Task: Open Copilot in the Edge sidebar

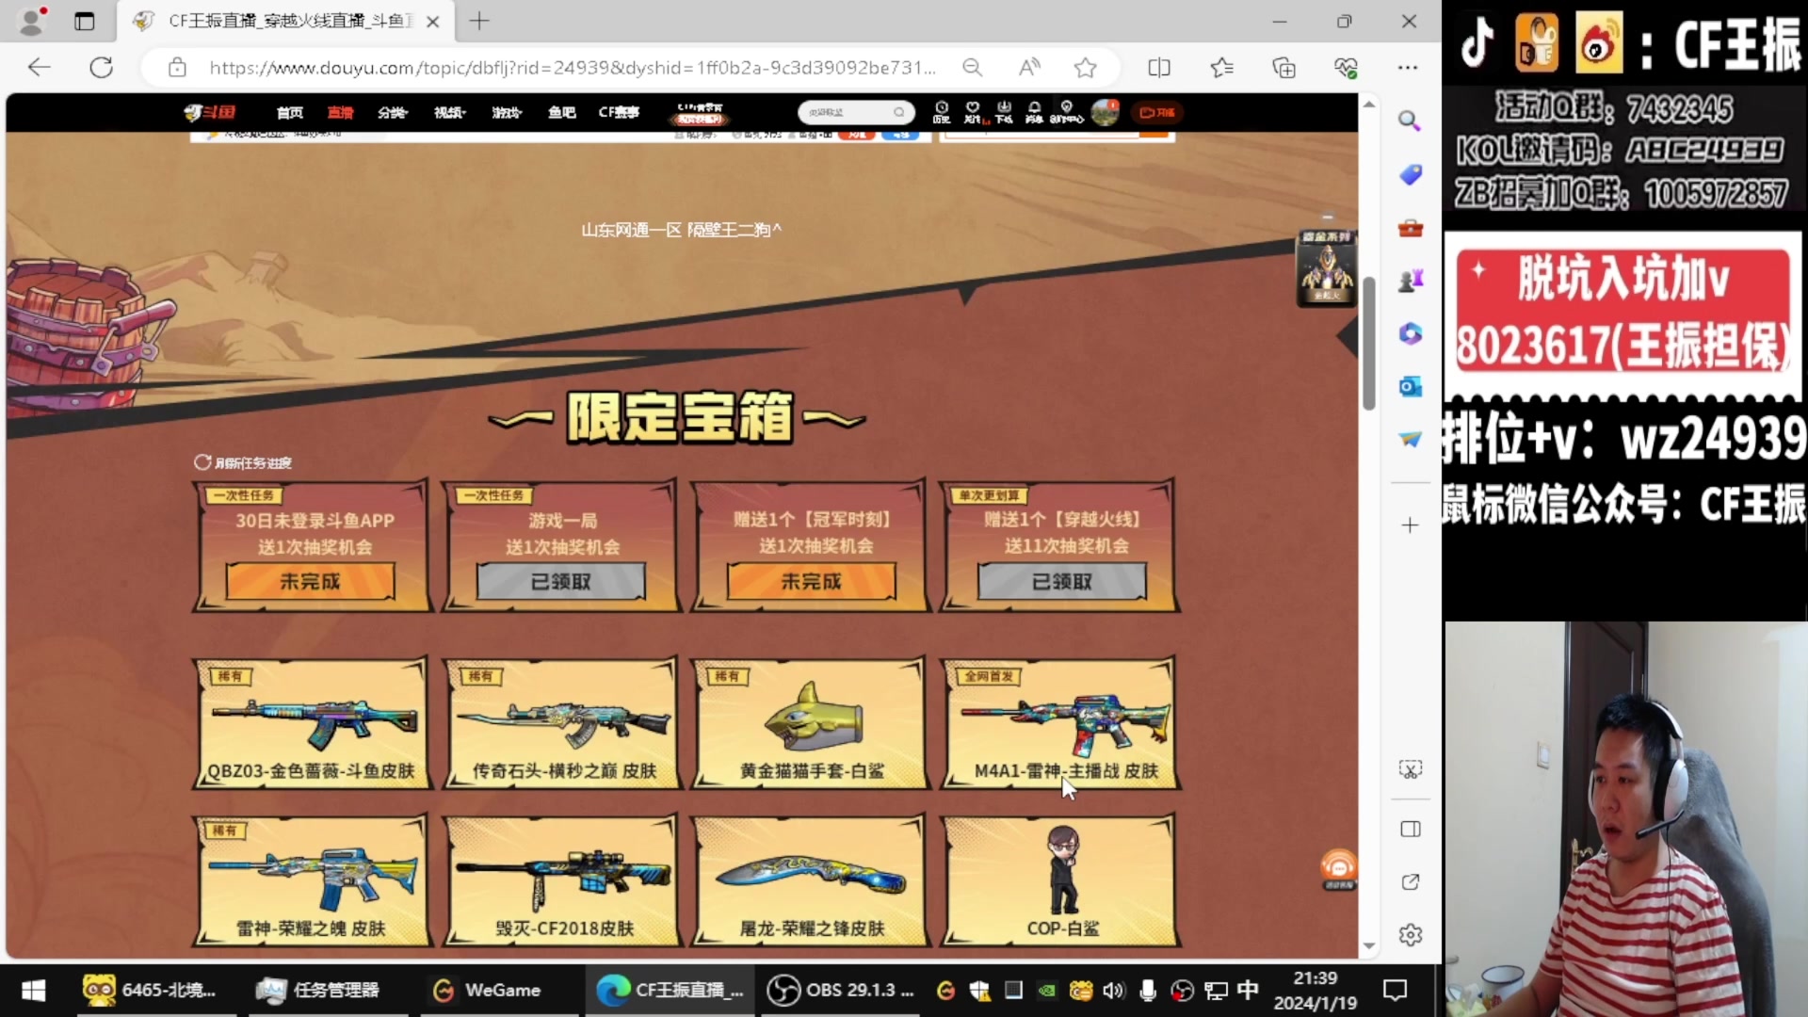Action: point(1410,333)
